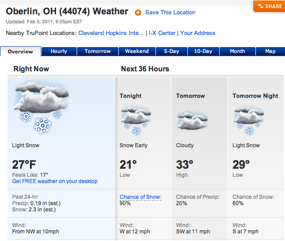
Task: Click the orange plus Save Location icon
Action: click(138, 13)
